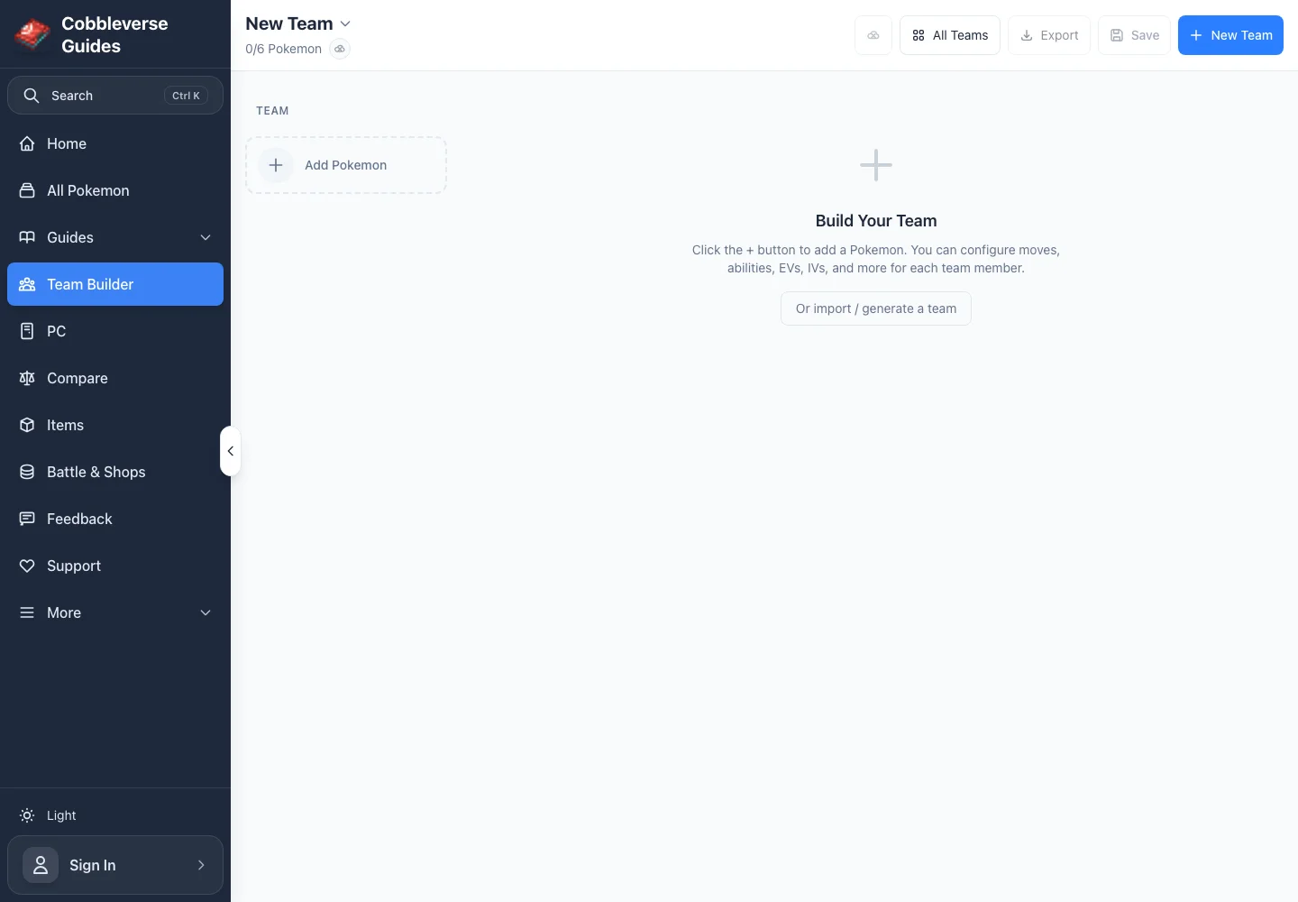The height and width of the screenshot is (902, 1298).
Task: Click the Feedback message icon
Action: pyautogui.click(x=27, y=519)
